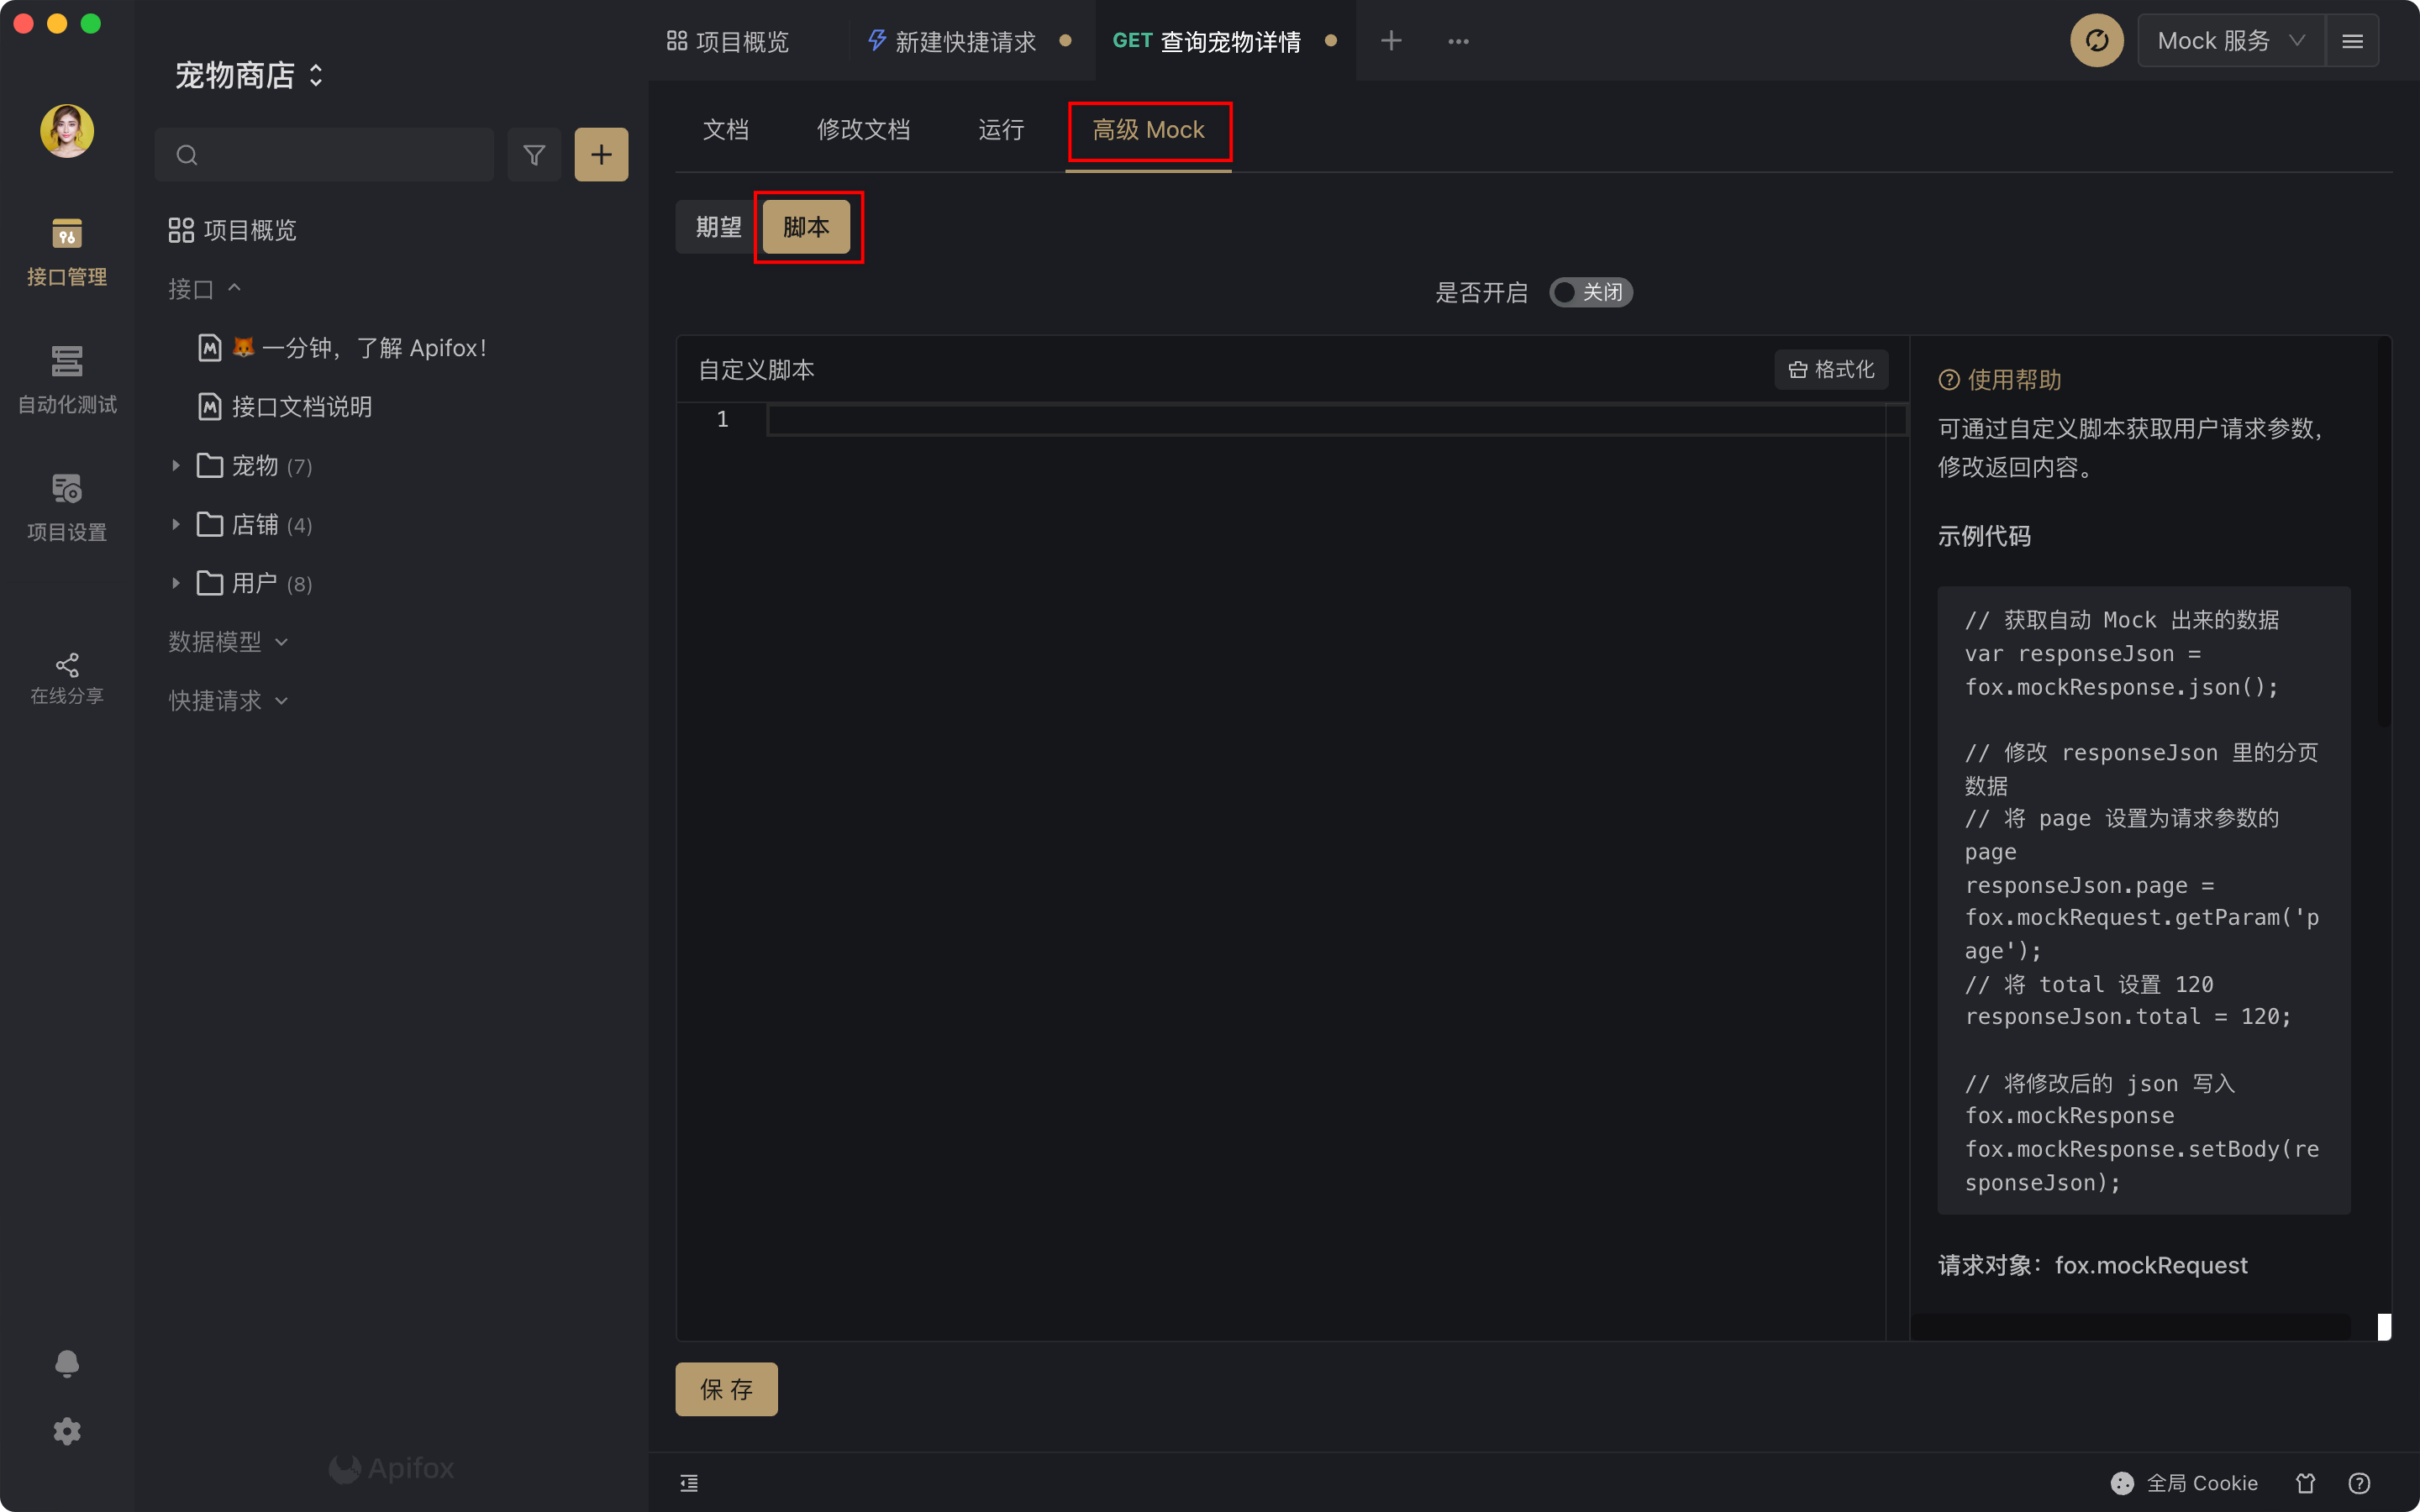
Task: Switch to the 运行 tab
Action: pos(1000,130)
